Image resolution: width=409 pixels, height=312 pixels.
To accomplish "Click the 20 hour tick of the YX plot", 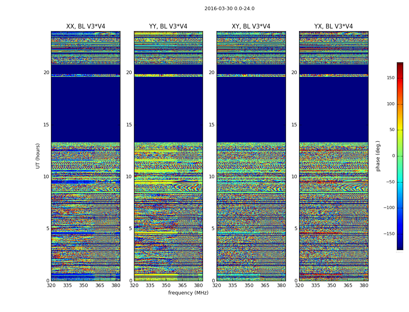I will coord(294,73).
